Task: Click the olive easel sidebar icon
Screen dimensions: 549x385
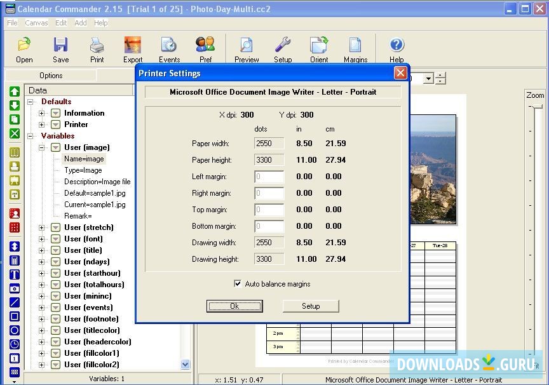Action: pyautogui.click(x=15, y=180)
